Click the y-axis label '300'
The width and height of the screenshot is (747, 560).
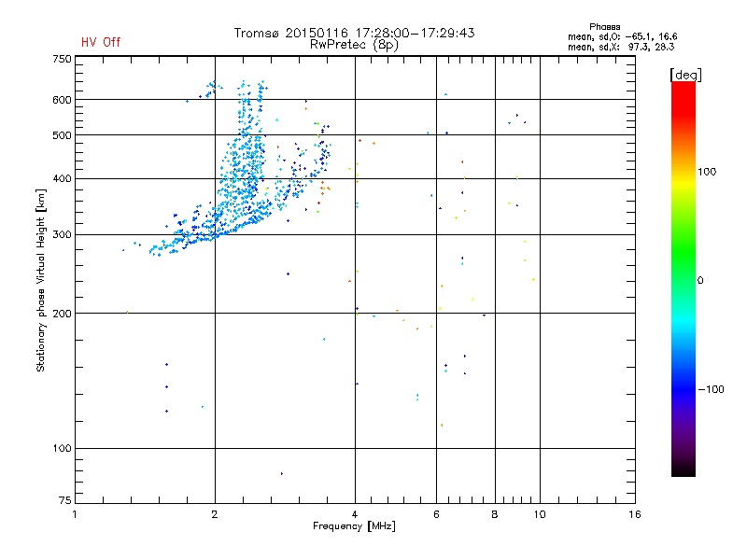(x=62, y=235)
